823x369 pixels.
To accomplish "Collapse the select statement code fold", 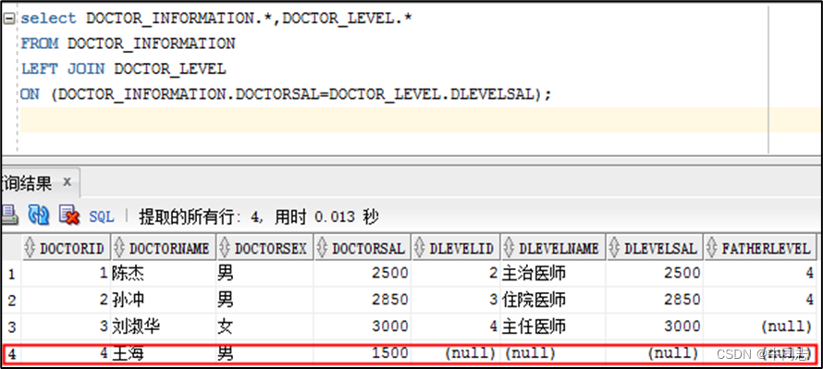I will click(9, 18).
